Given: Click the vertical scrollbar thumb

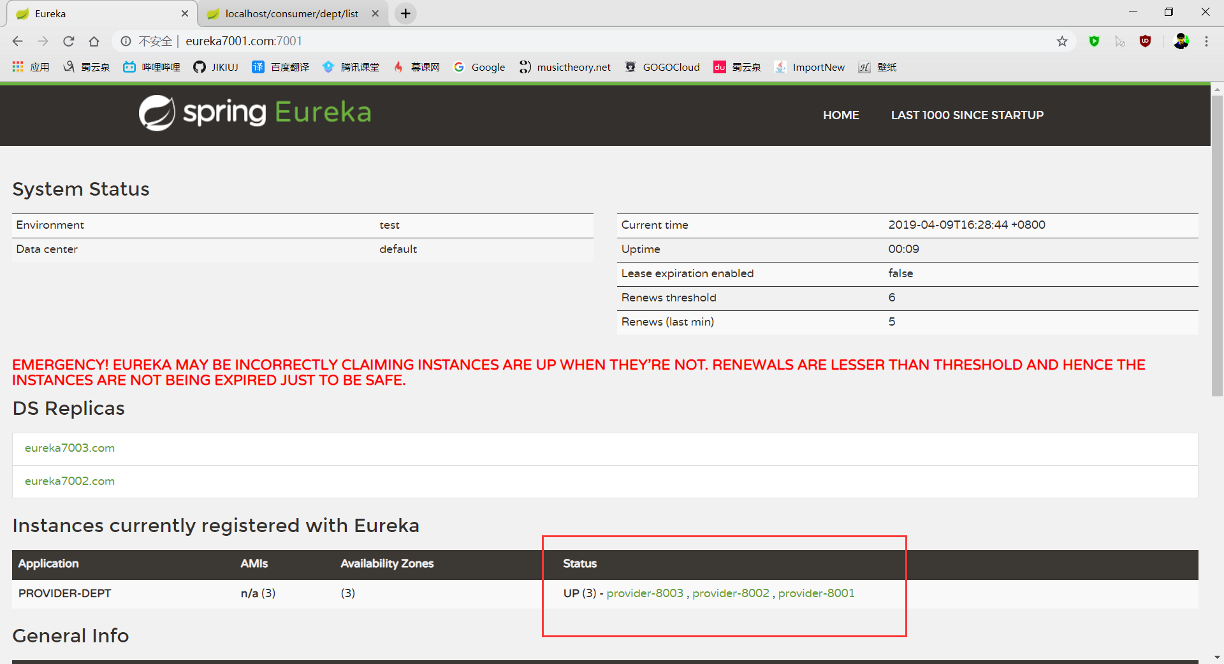Looking at the screenshot, I should tap(1217, 245).
